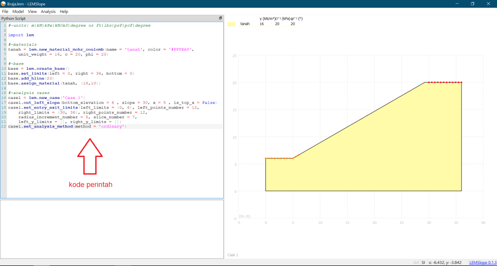Expand the Analysis menu
Image resolution: width=497 pixels, height=266 pixels.
48,11
